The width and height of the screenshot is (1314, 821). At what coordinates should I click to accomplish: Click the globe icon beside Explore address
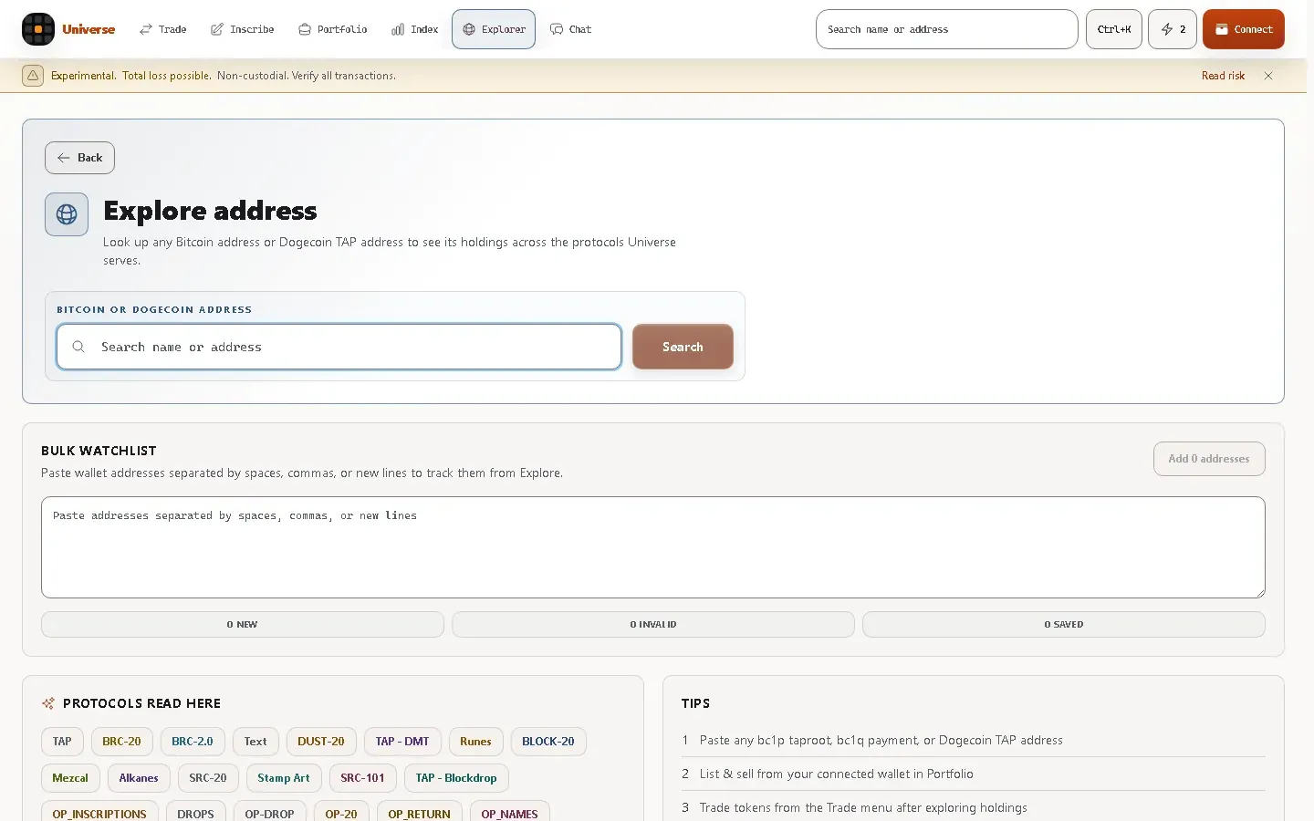tap(67, 214)
